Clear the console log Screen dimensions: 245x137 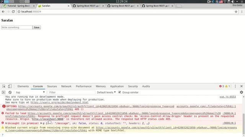click(x=10, y=92)
